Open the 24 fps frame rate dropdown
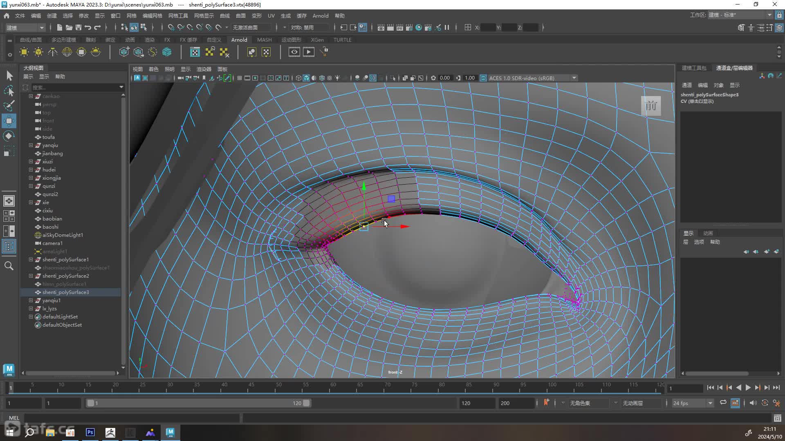The width and height of the screenshot is (785, 441). click(x=693, y=403)
